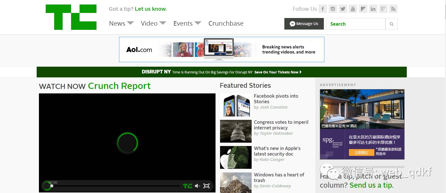Viewport: 446px width, 193px height.
Task: Open the W hotel advertisement image
Action: [362, 109]
